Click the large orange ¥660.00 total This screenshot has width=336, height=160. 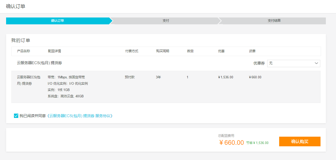[231, 143]
